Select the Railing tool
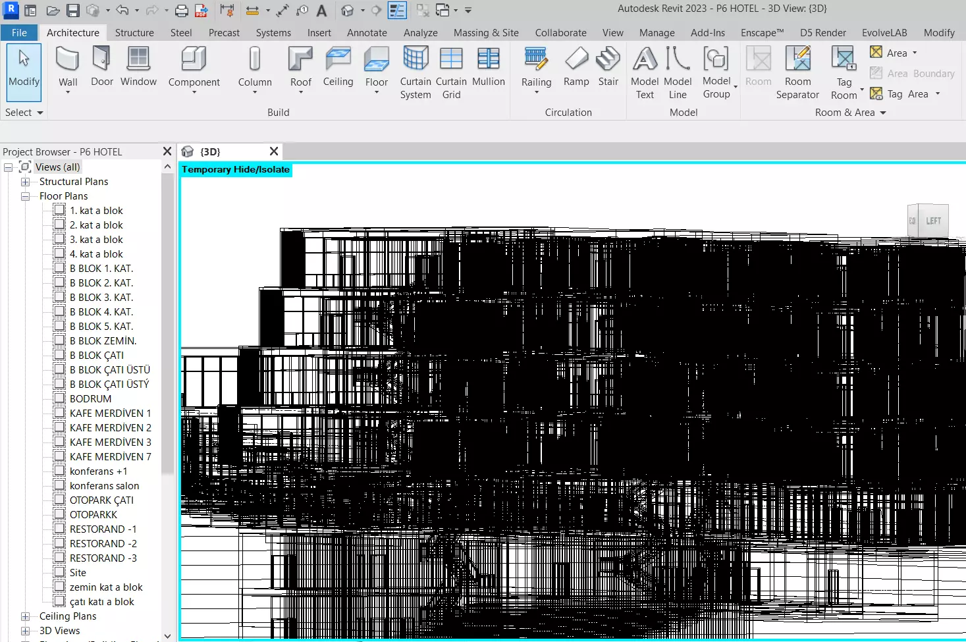Image resolution: width=966 pixels, height=642 pixels. coord(536,70)
